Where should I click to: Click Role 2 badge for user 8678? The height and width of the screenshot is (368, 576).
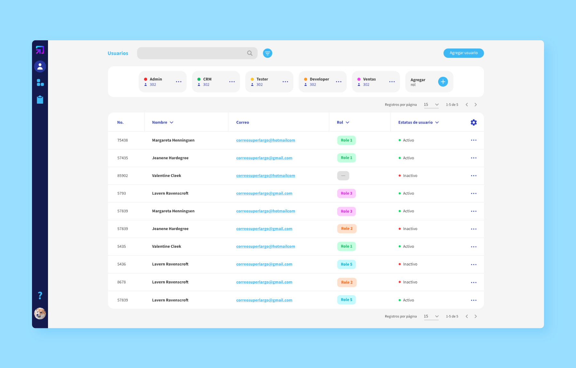point(347,282)
